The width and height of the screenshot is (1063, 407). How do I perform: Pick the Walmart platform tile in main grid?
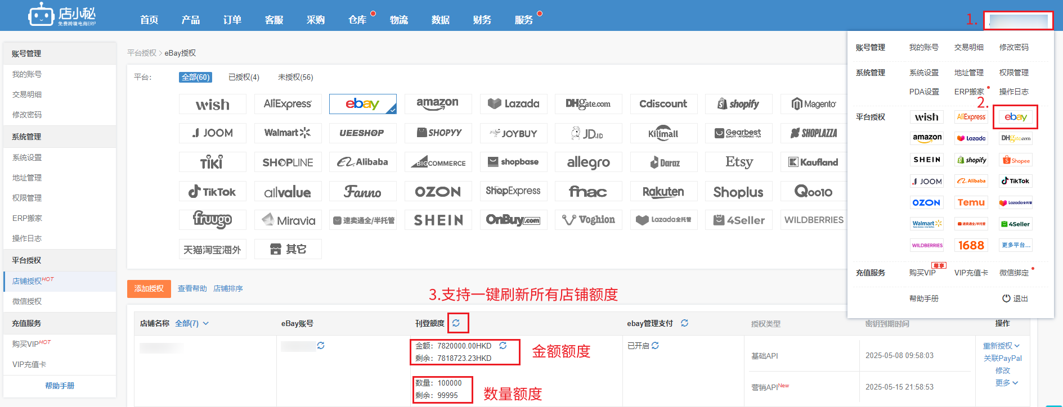[288, 133]
